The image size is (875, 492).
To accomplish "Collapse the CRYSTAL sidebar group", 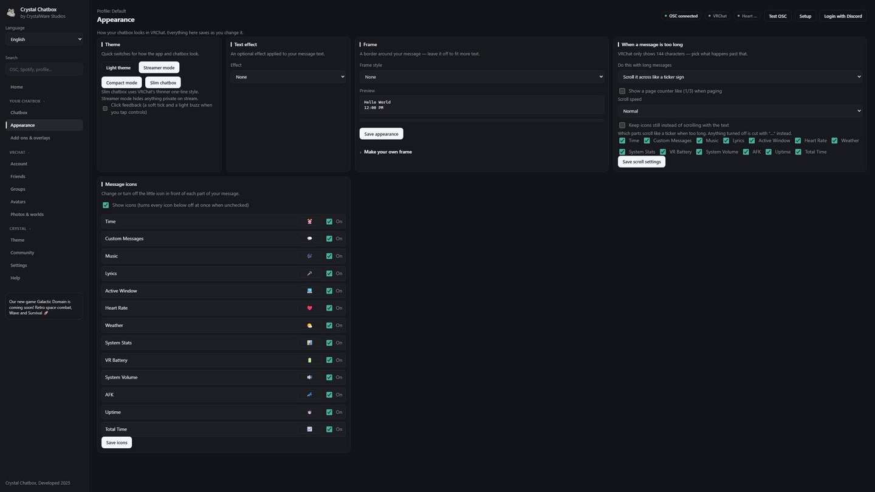I will tap(20, 228).
